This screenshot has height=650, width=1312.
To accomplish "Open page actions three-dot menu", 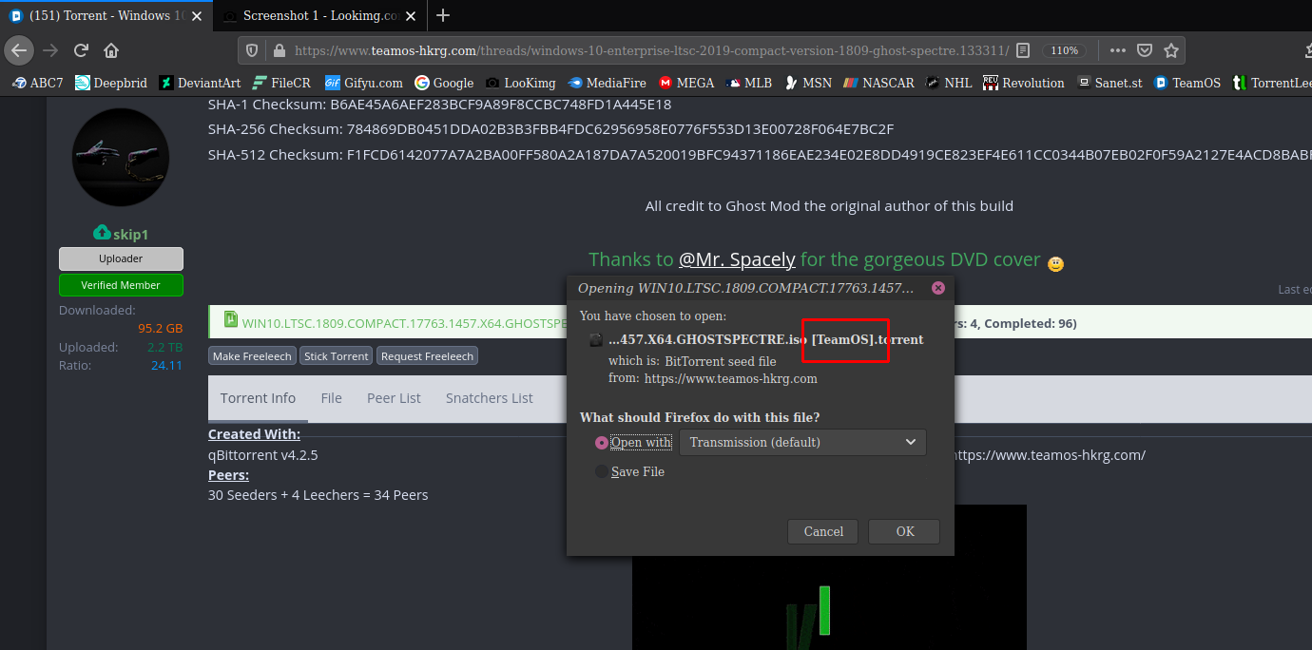I will pos(1118,50).
